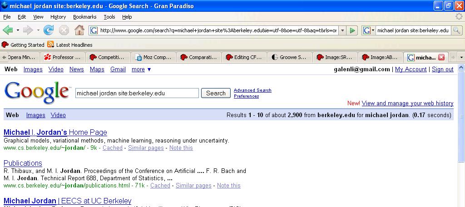This screenshot has width=465, height=207.
Task: Go back with the green Back arrow
Action: pyautogui.click(x=8, y=30)
